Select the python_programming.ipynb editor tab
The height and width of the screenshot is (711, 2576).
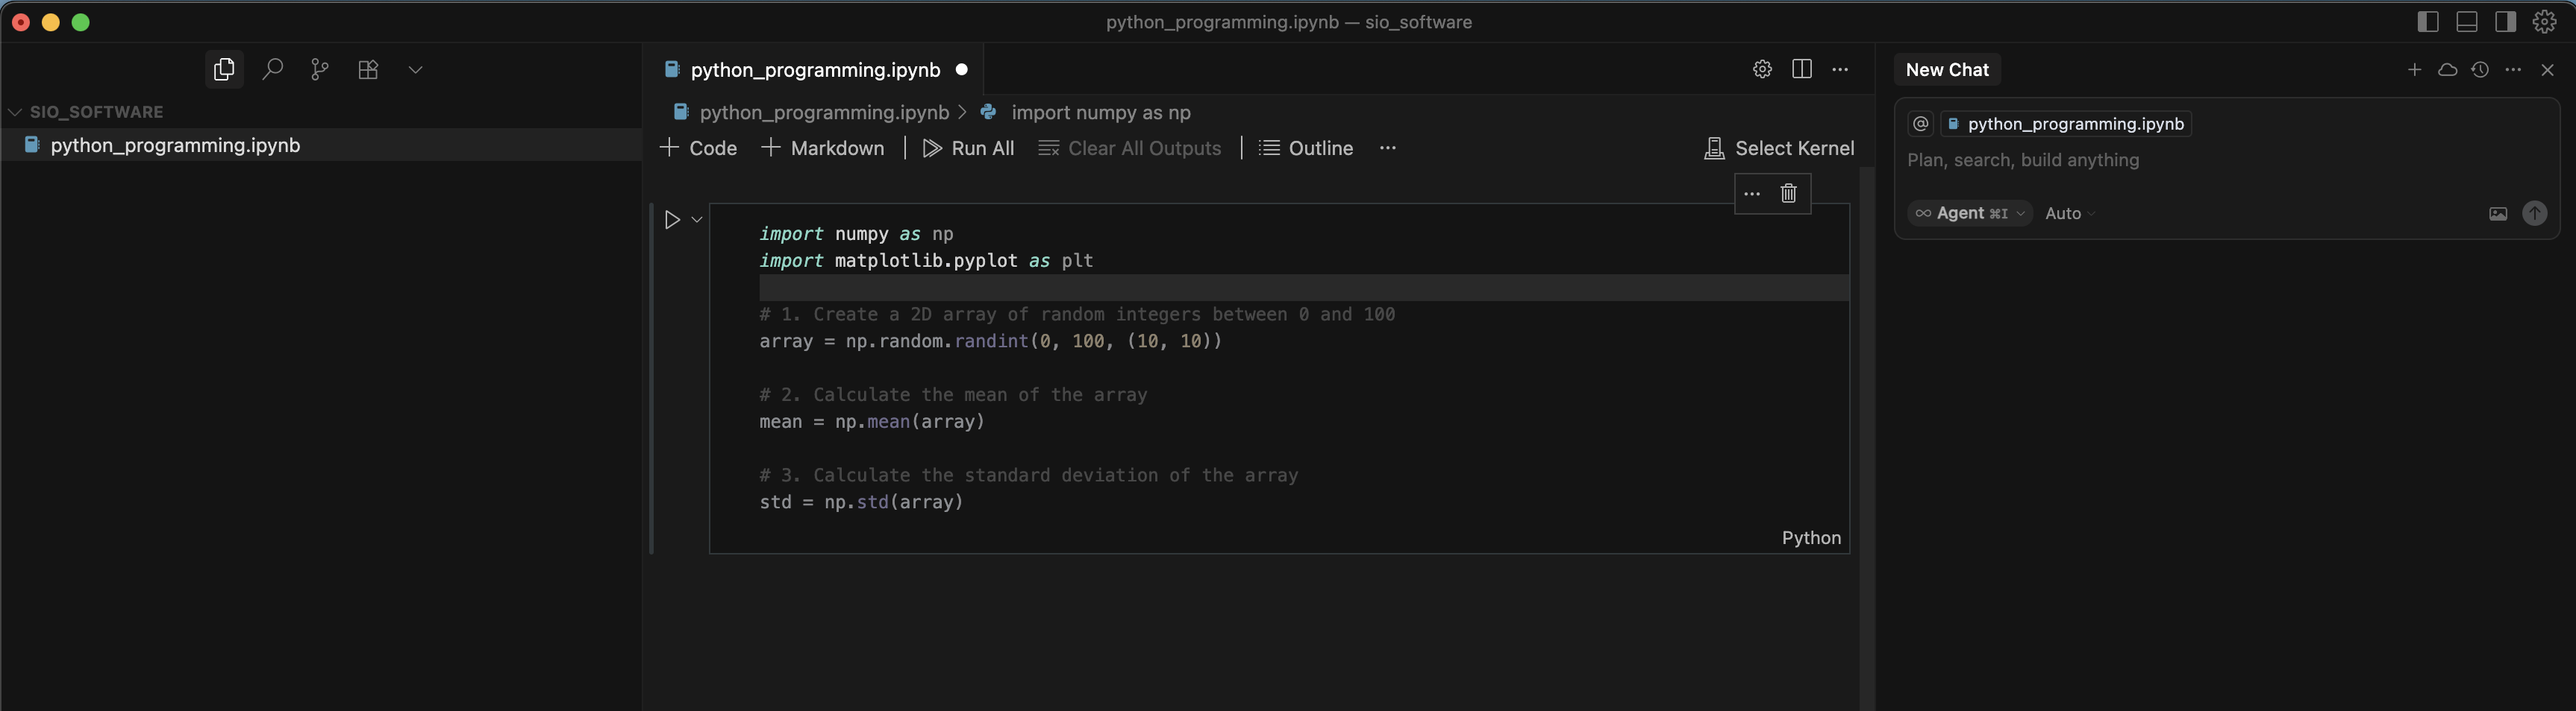pos(814,70)
